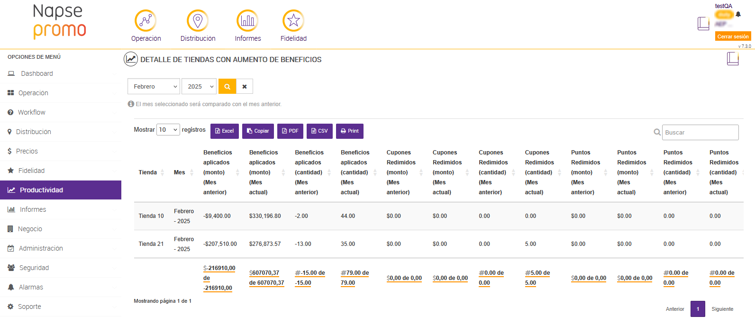Image resolution: width=755 pixels, height=334 pixels.
Task: Export the table as PDF
Action: tap(290, 131)
